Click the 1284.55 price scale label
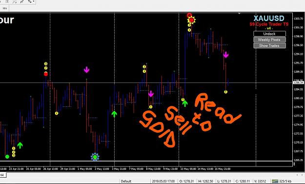 [x=298, y=89]
